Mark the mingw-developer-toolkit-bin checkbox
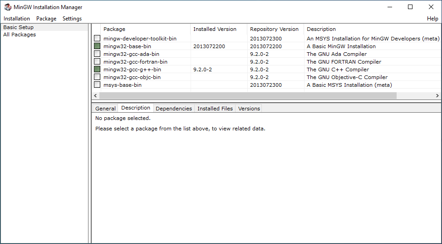The width and height of the screenshot is (442, 244). click(x=97, y=38)
